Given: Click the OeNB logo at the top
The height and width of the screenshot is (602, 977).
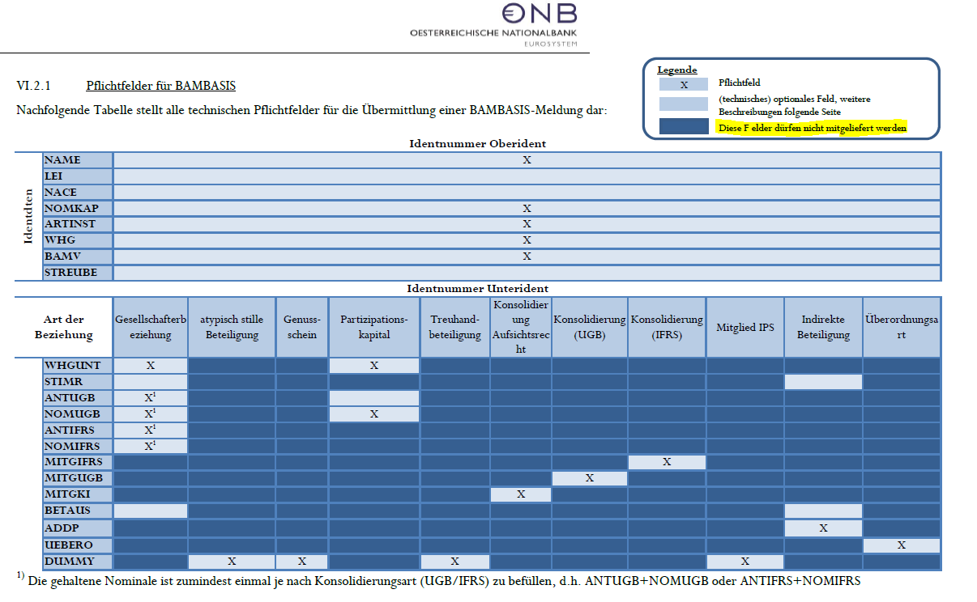Looking at the screenshot, I should 494,24.
